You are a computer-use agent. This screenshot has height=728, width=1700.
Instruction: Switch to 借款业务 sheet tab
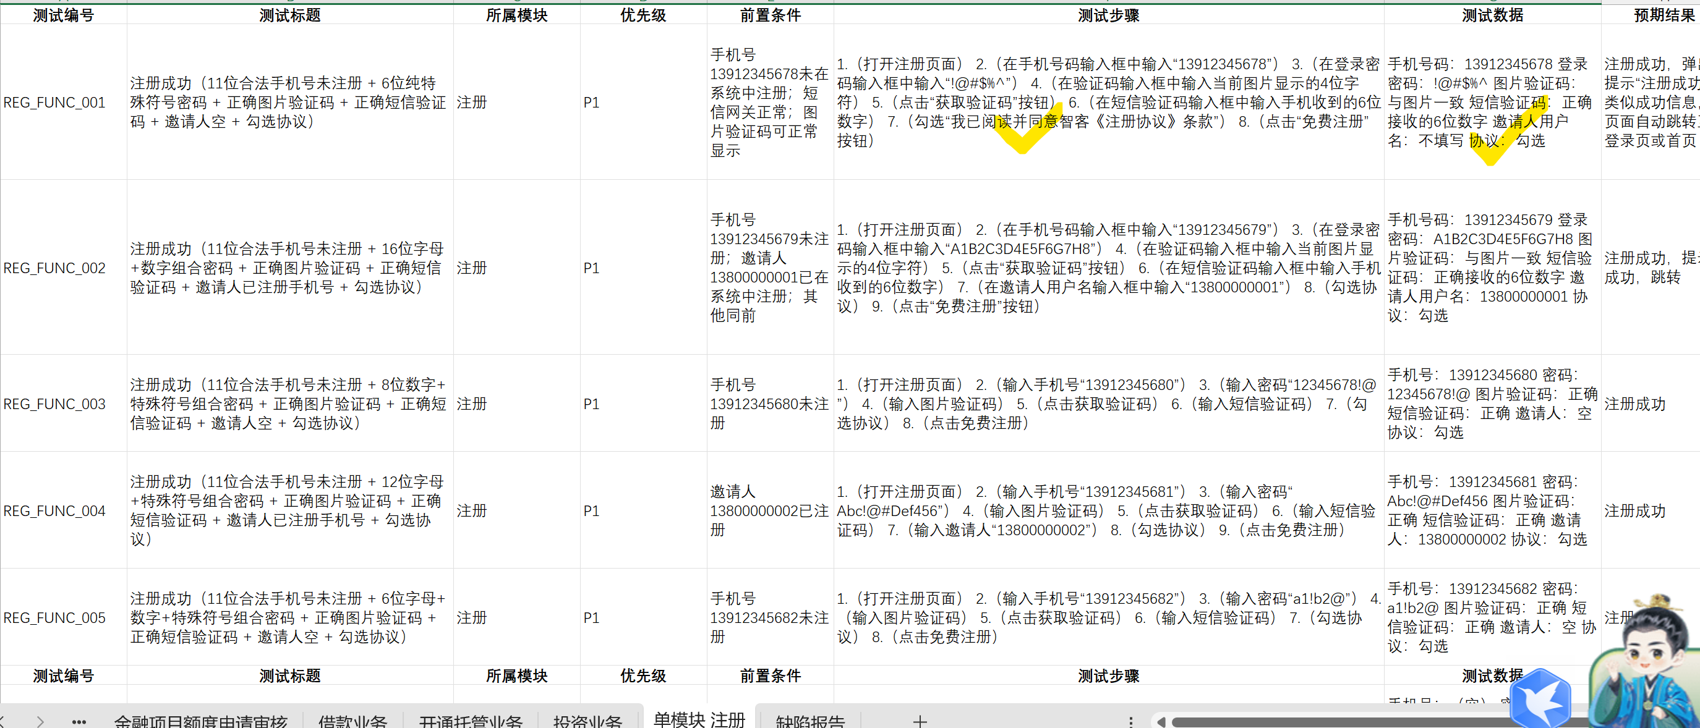352,721
